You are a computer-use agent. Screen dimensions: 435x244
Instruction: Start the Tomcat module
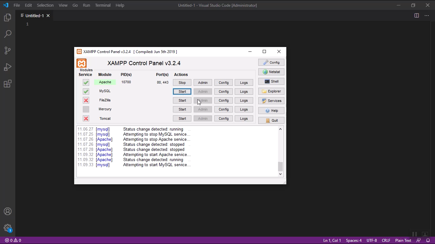click(182, 119)
